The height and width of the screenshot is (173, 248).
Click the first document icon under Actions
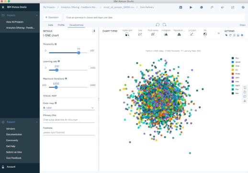(234, 35)
